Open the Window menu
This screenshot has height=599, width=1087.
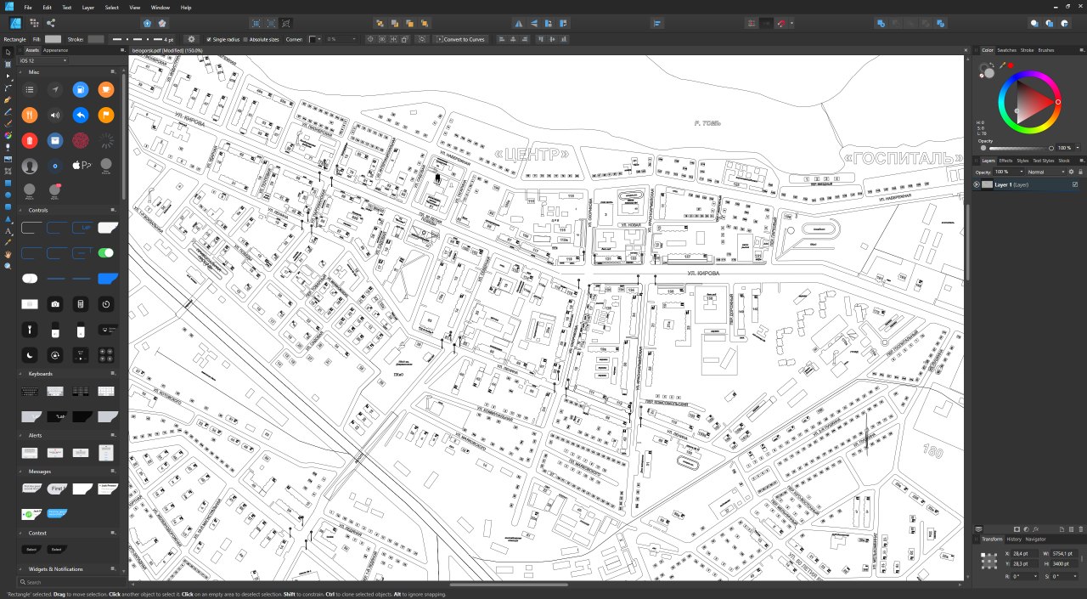tap(160, 7)
